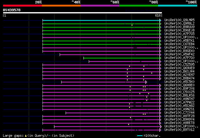
Task: Click the arrowhead ending the Q6H8E0 alignment
Action: click(160, 85)
